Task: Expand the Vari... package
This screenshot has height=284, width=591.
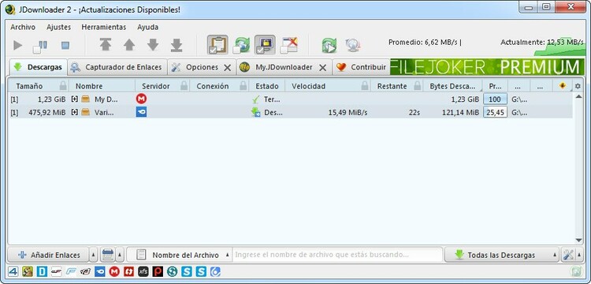Action: coord(75,112)
